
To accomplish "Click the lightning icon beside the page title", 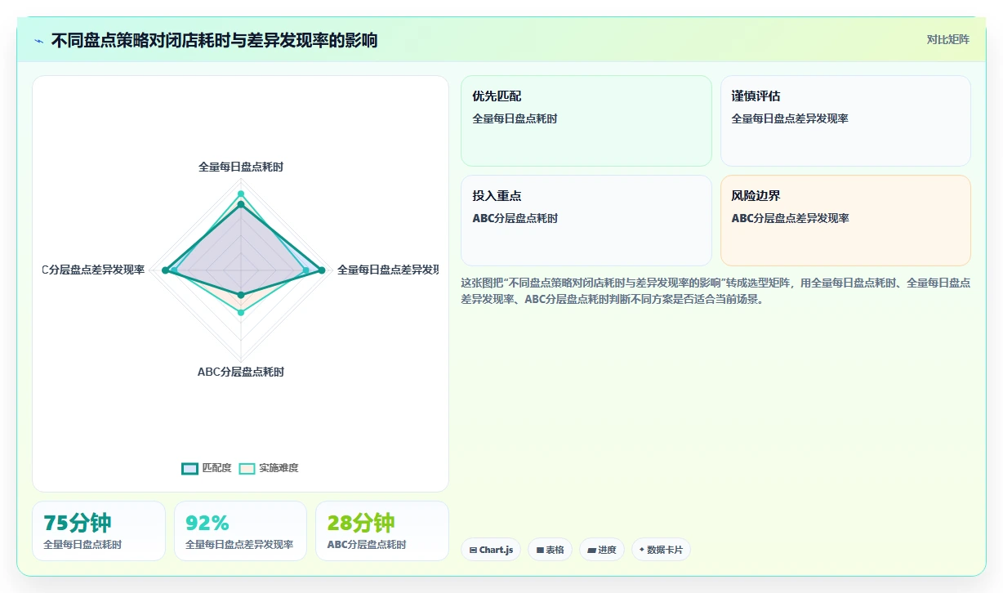I will [x=39, y=41].
